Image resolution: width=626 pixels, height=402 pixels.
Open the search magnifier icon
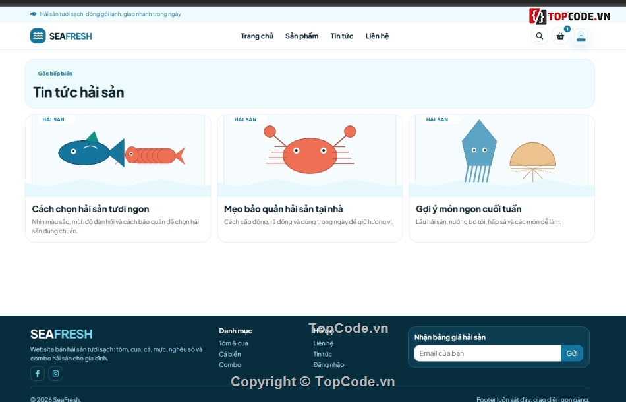click(x=540, y=36)
